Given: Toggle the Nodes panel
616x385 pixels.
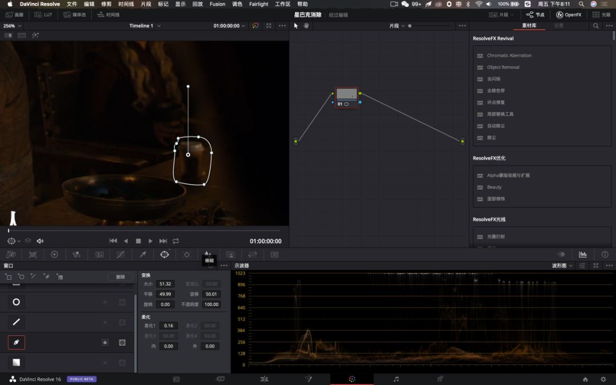Looking at the screenshot, I should pyautogui.click(x=536, y=14).
